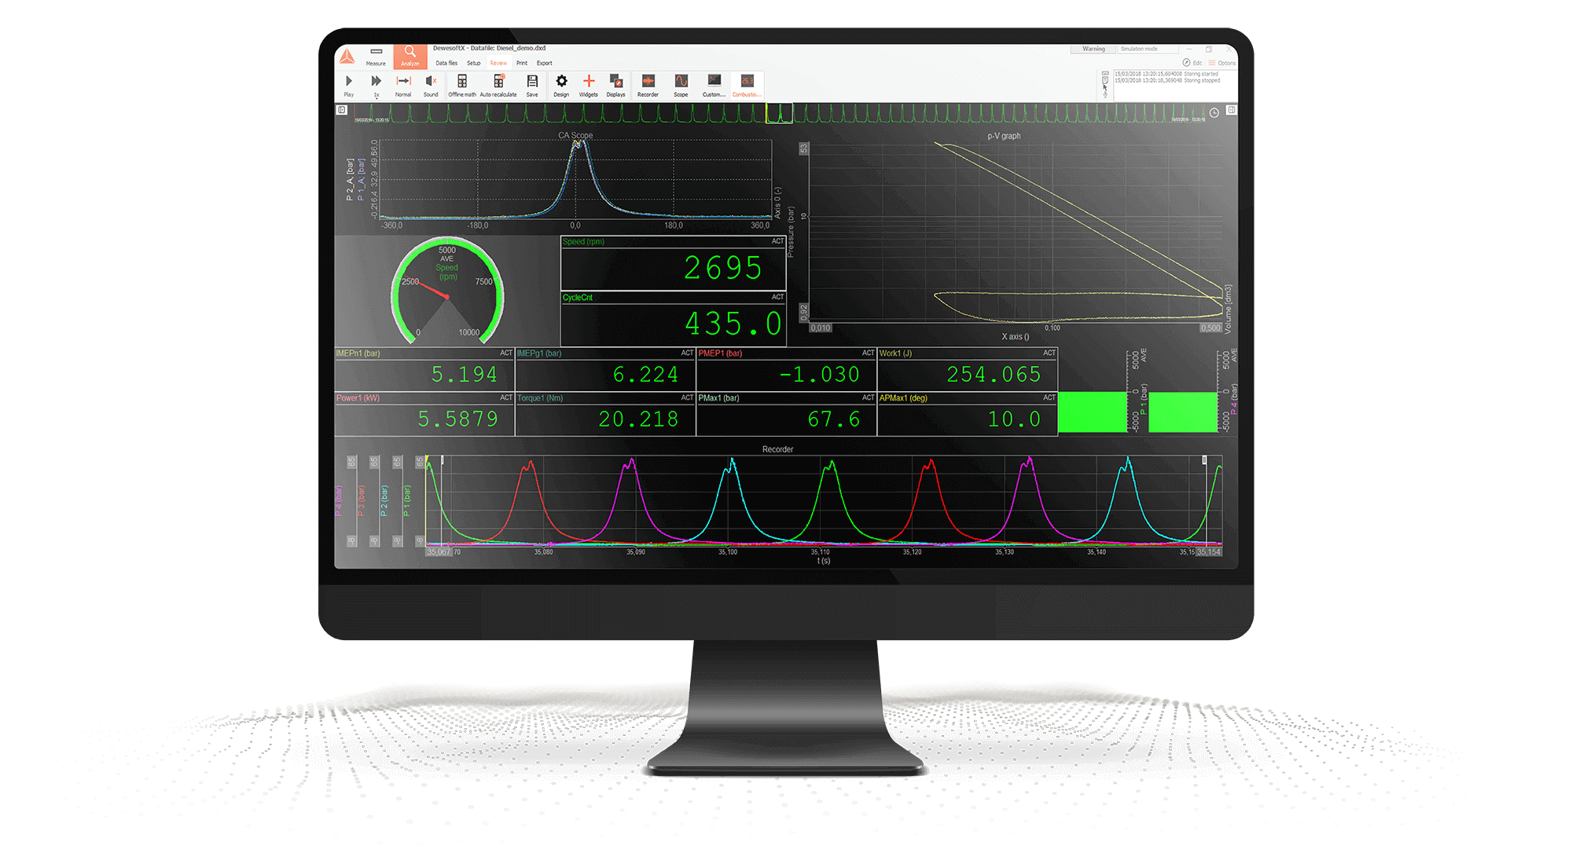
Task: Click the CA Scope graph title
Action: coord(575,135)
